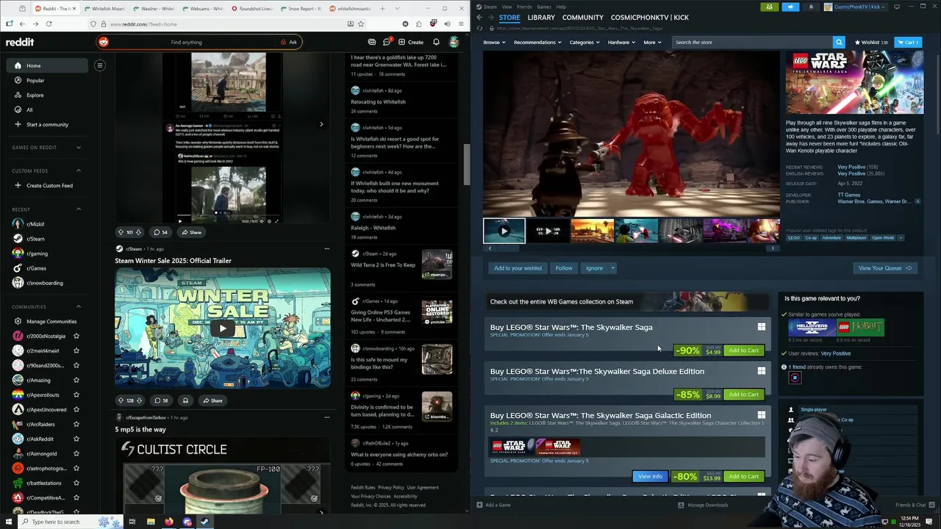Image resolution: width=941 pixels, height=529 pixels.
Task: Open Steam from Windows taskbar
Action: tap(204, 522)
